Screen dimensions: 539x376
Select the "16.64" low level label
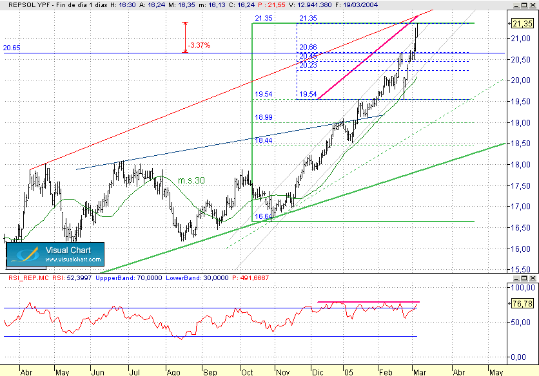264,216
